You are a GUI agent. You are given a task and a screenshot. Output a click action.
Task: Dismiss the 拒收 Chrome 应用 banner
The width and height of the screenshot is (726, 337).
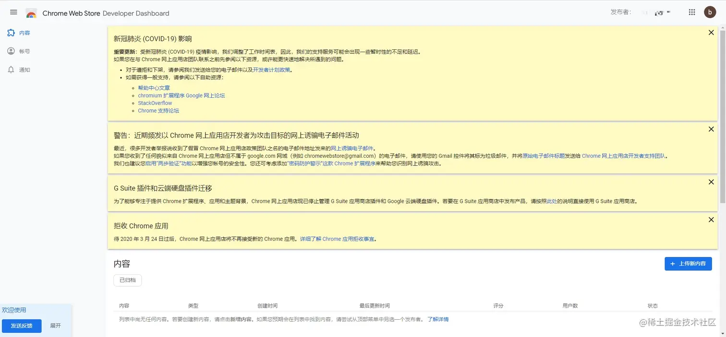711,220
